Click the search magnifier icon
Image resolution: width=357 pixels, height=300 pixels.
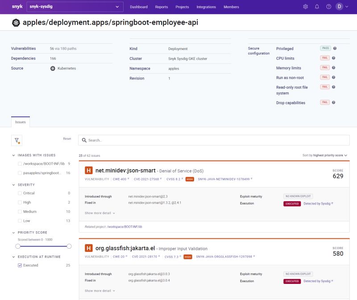tap(84, 140)
